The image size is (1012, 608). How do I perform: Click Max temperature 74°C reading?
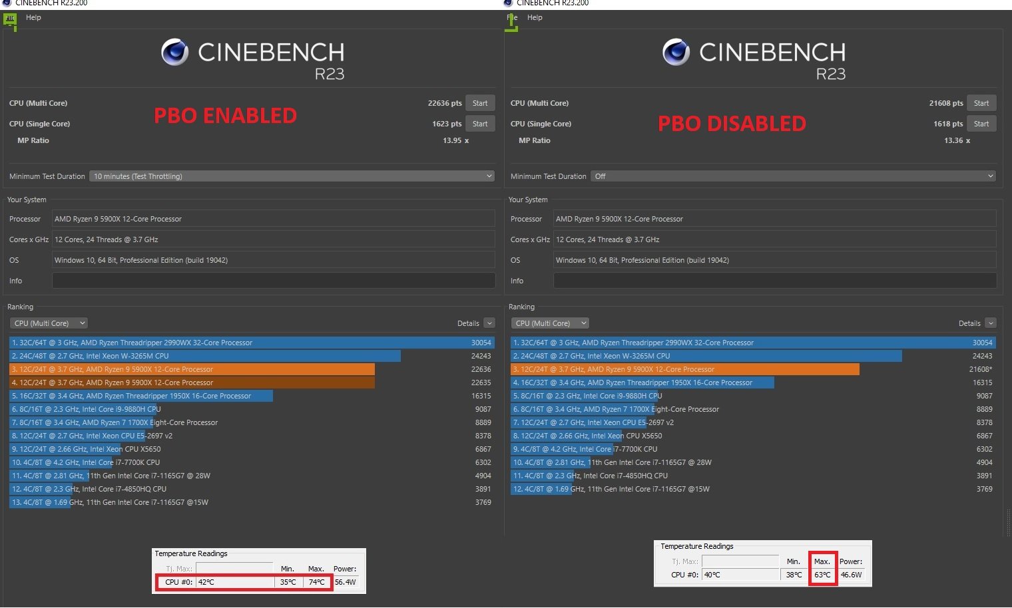click(317, 582)
